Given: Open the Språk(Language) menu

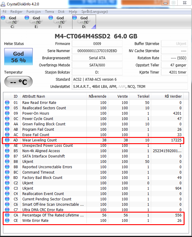Looking at the screenshot, I should (95, 12).
